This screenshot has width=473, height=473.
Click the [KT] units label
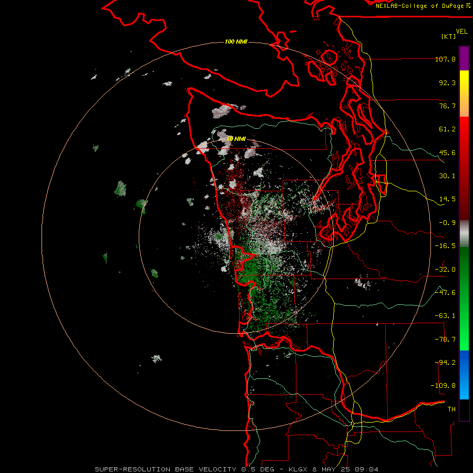point(449,36)
